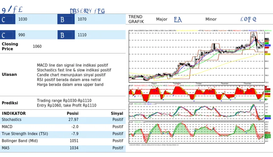Select line 'MACD line dan signal line indikasi positif'
This screenshot has width=273, height=157.
[x=72, y=65]
